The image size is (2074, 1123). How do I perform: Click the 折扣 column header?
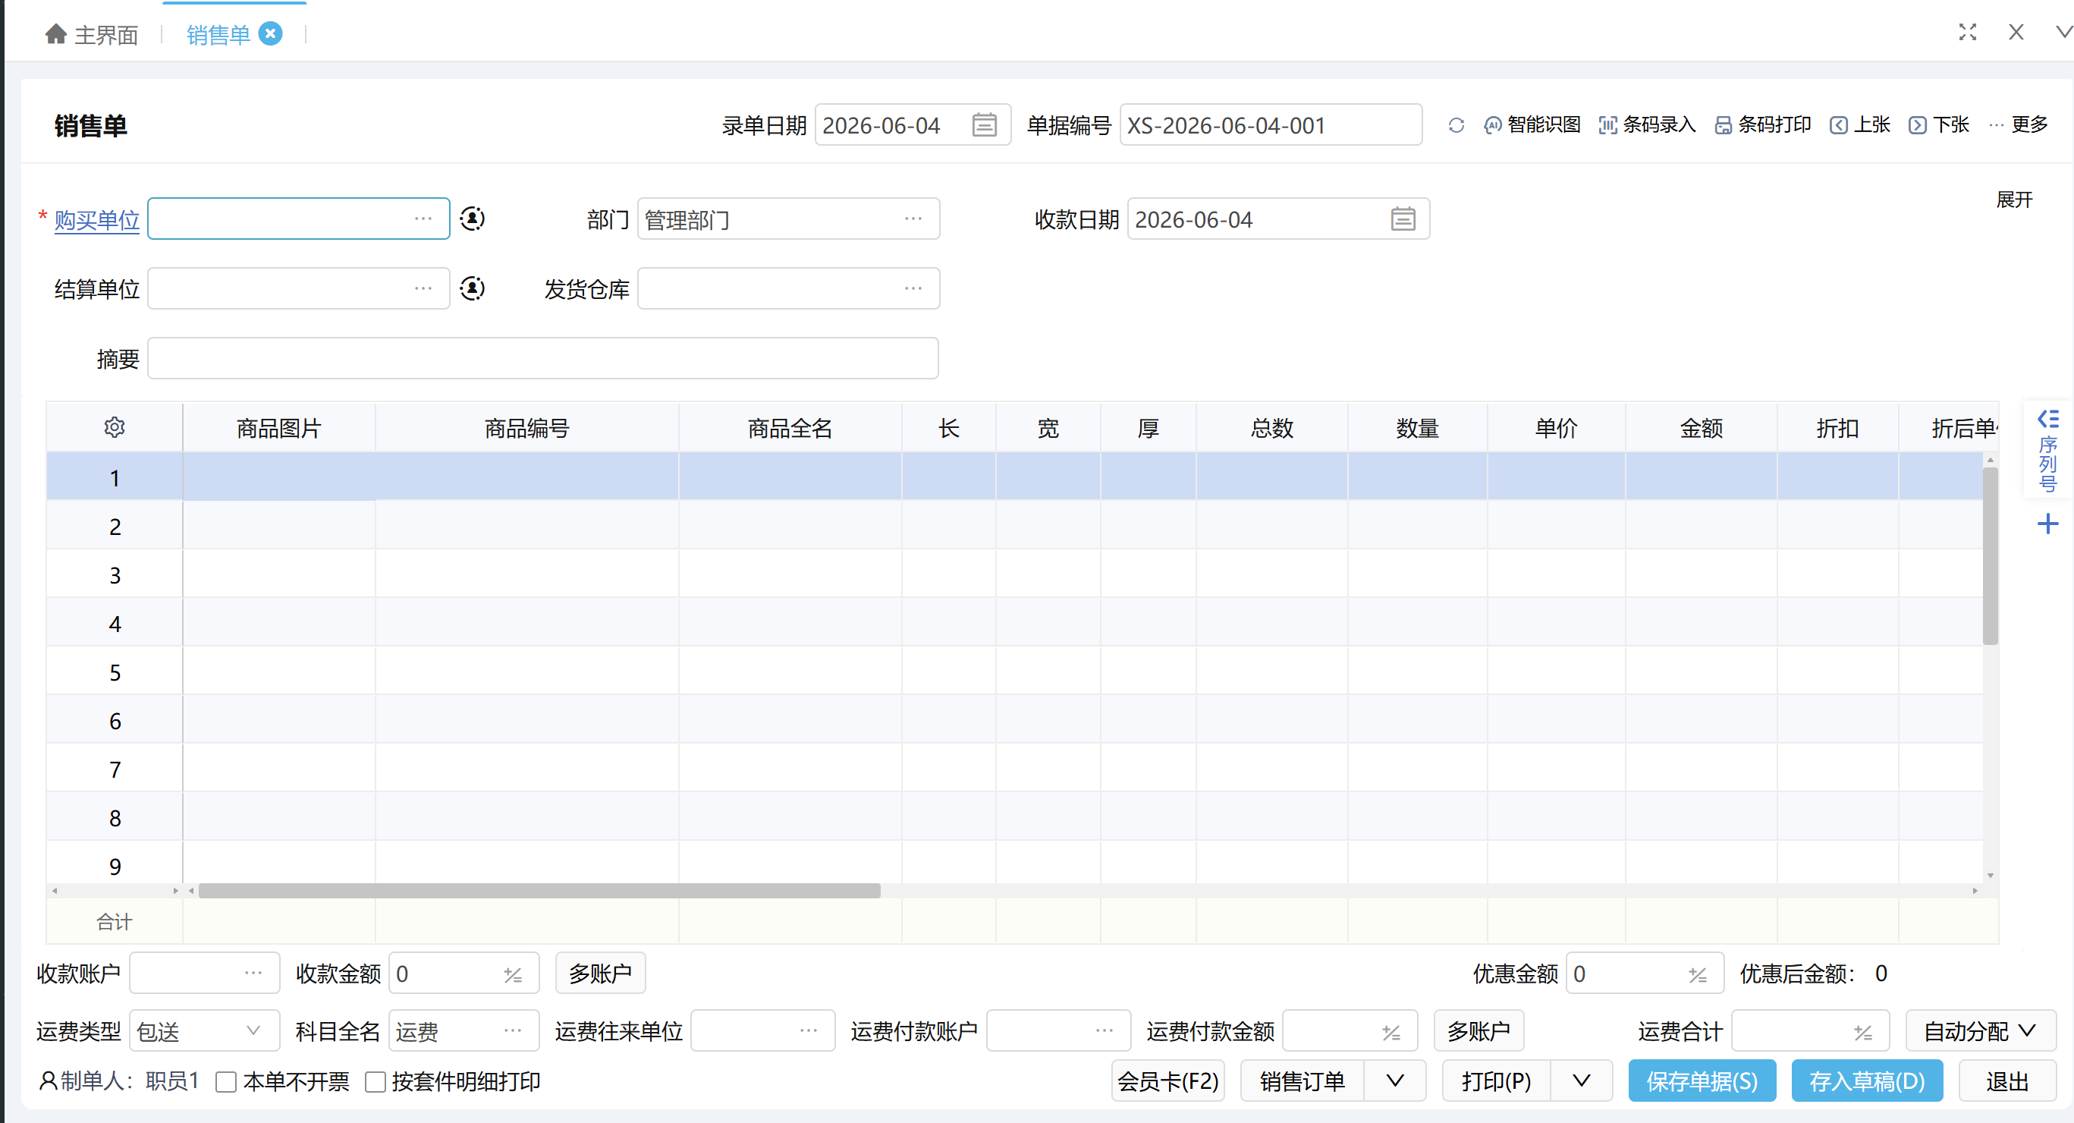click(x=1838, y=428)
